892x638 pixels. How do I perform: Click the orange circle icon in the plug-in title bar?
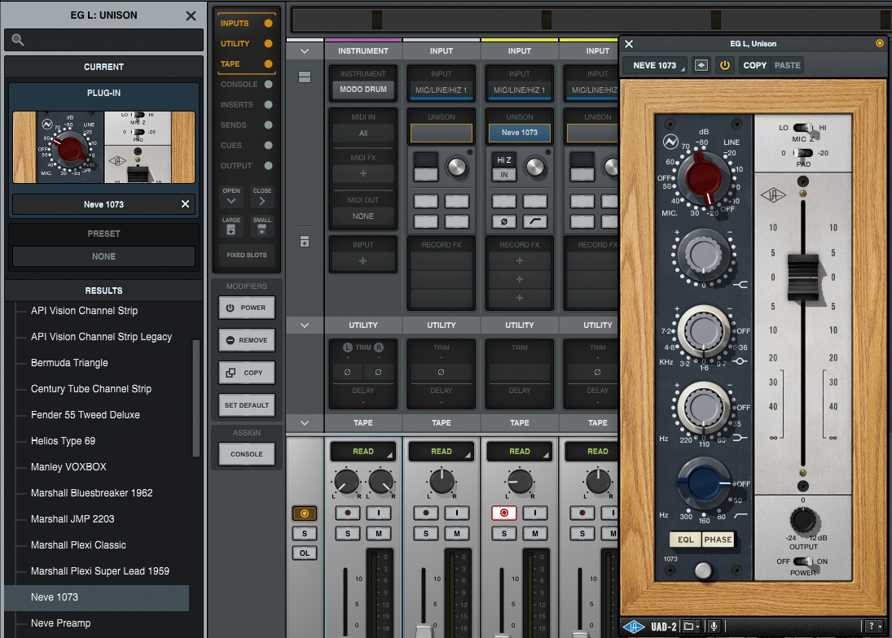880,43
